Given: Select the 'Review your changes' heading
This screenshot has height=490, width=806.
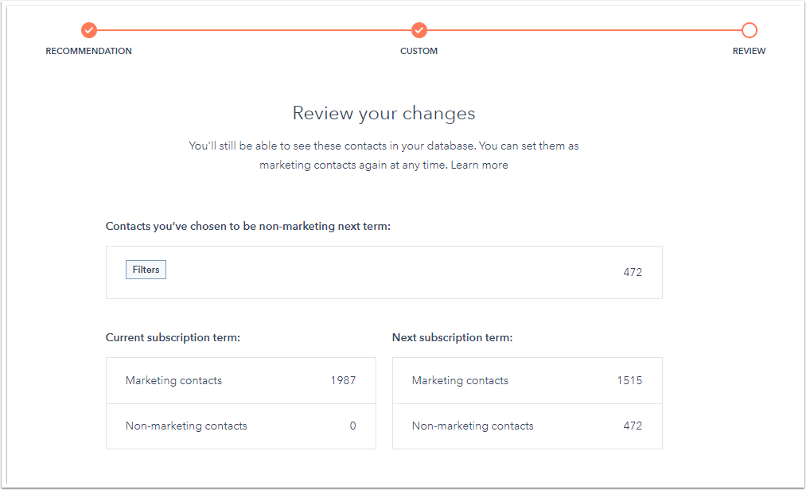Looking at the screenshot, I should (x=384, y=113).
